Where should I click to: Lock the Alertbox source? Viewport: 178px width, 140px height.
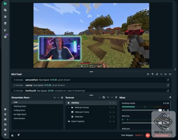(x=110, y=103)
